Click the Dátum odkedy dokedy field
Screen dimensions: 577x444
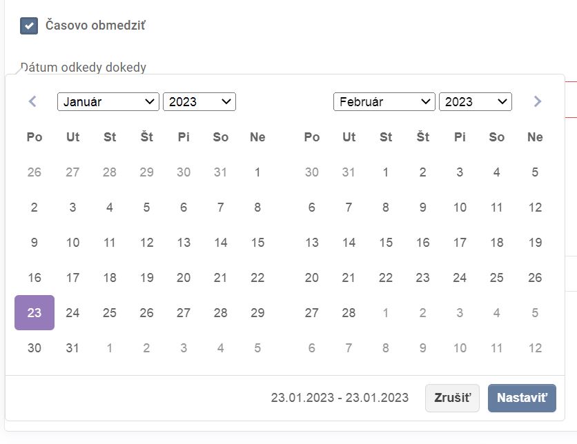pyautogui.click(x=83, y=68)
